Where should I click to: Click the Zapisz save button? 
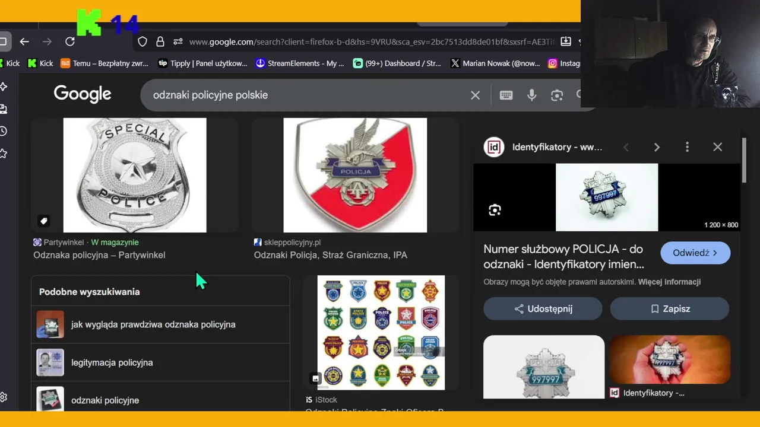[670, 309]
